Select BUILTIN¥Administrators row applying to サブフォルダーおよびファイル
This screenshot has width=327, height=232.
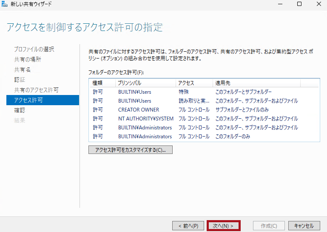[205, 128]
